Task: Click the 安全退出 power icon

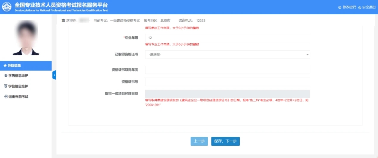Action: [359, 7]
